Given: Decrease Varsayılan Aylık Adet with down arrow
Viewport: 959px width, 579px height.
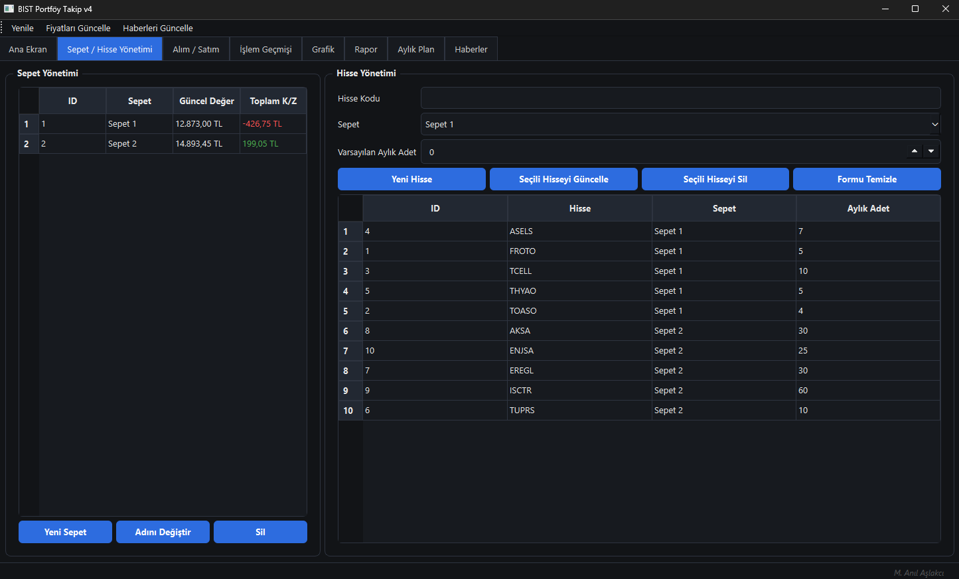Looking at the screenshot, I should [931, 151].
